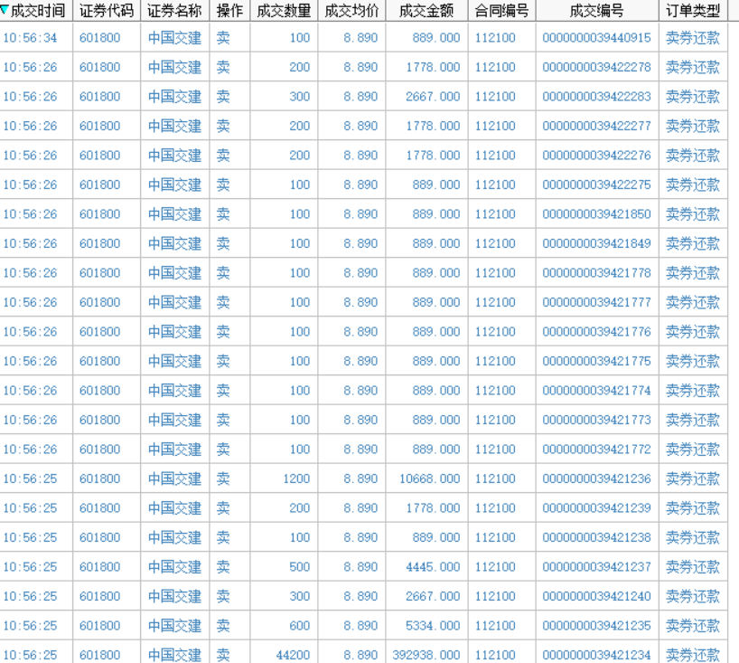The width and height of the screenshot is (739, 663).
Task: Click 中国交建 in row 0000000039440915
Action: (175, 38)
